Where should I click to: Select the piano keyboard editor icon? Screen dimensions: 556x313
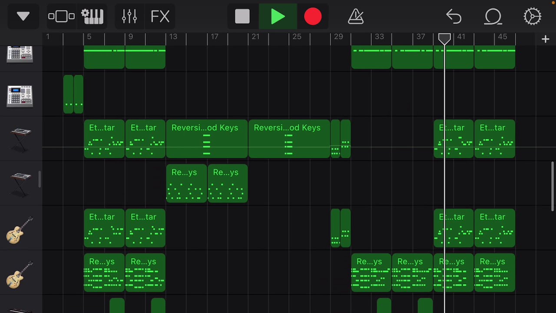pos(92,16)
